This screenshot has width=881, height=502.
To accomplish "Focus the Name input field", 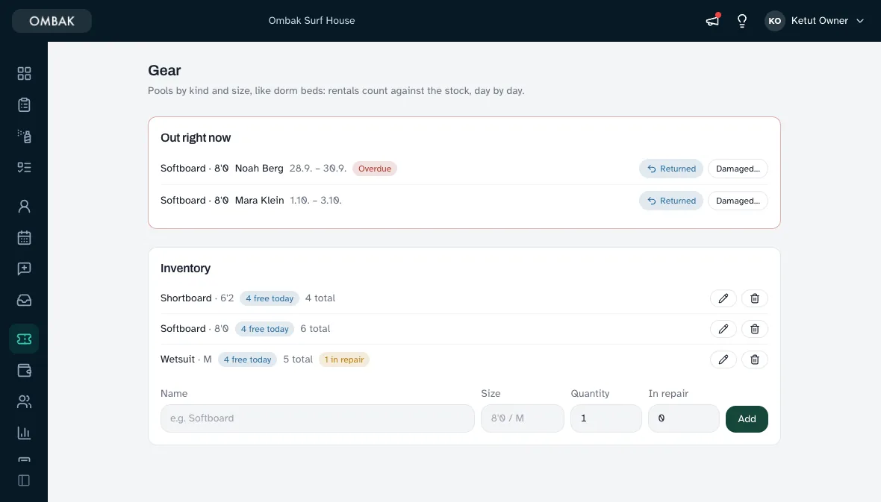I will point(317,418).
